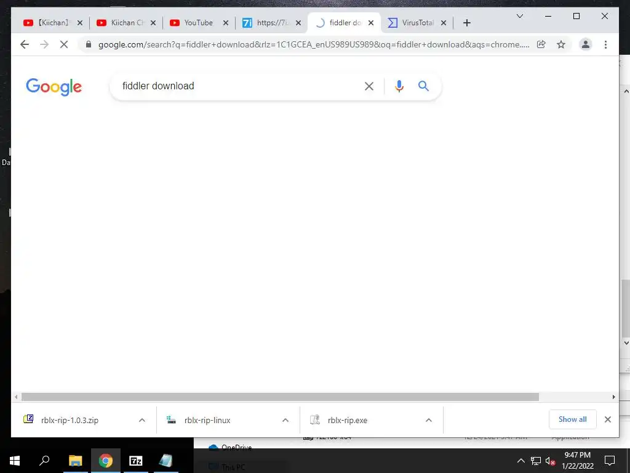The image size is (630, 473).
Task: Click Show all downloads
Action: click(573, 419)
